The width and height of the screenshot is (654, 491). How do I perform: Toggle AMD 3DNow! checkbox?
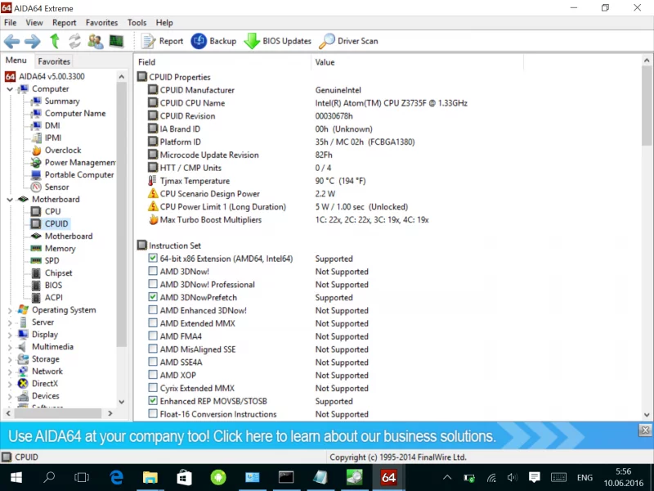[x=153, y=272]
